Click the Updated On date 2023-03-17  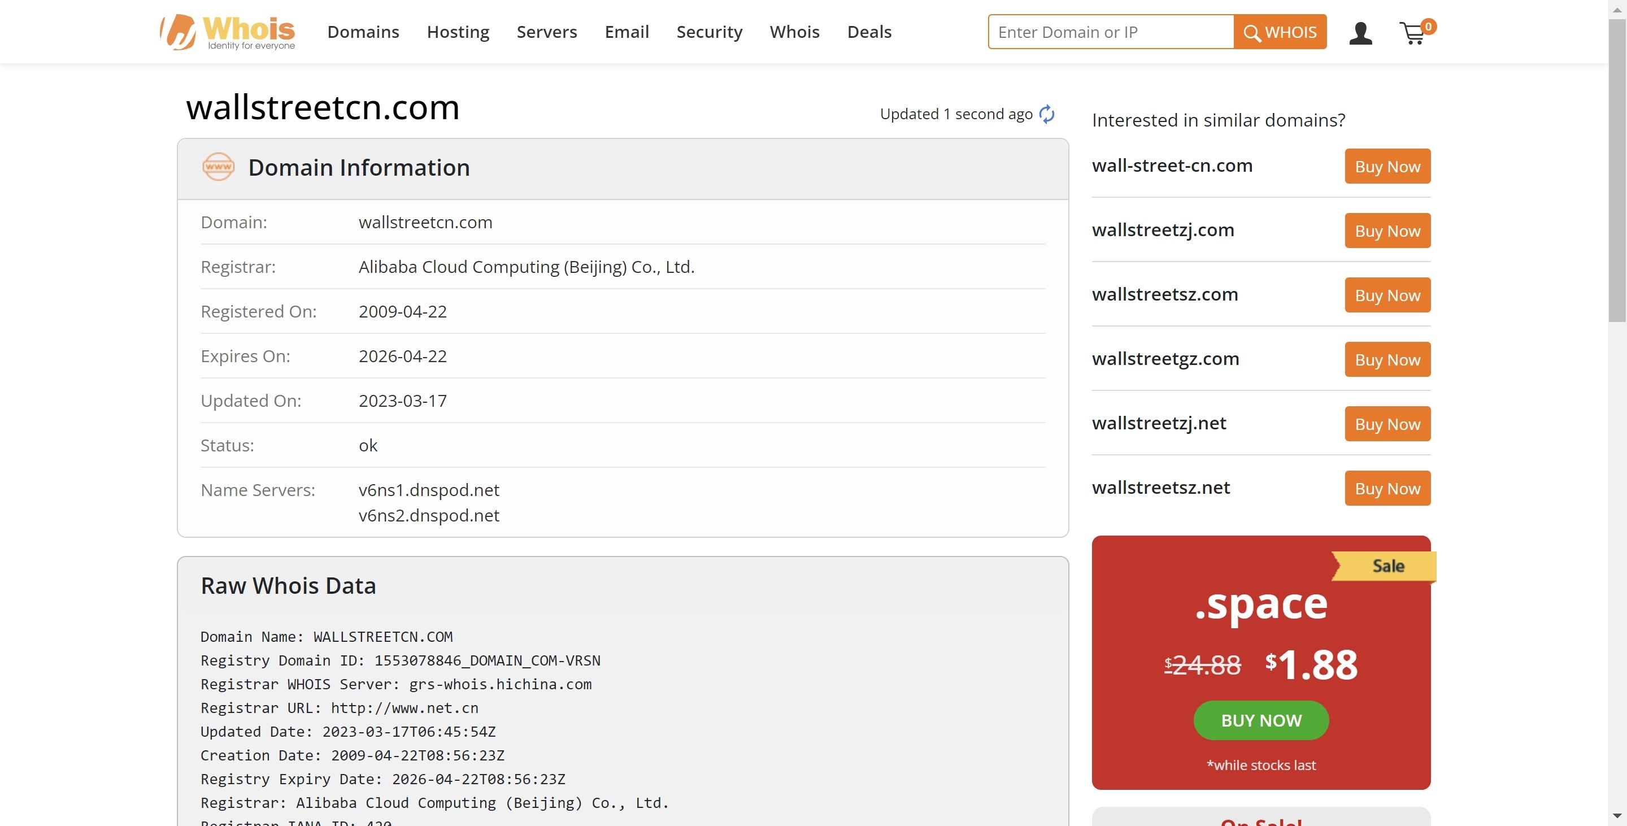(x=402, y=401)
